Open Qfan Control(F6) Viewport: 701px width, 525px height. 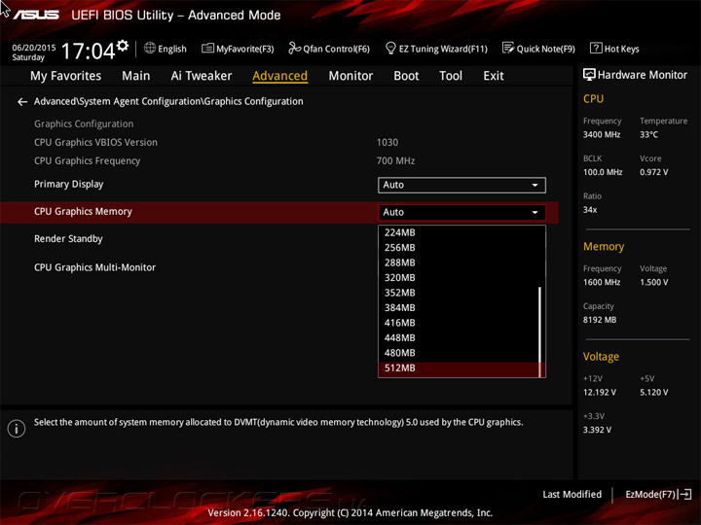coord(329,49)
